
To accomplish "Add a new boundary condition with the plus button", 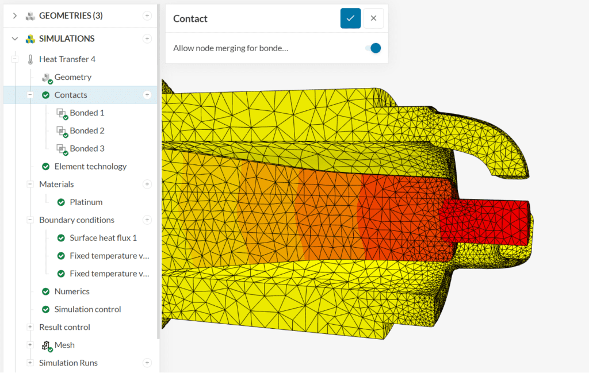I will coord(147,220).
